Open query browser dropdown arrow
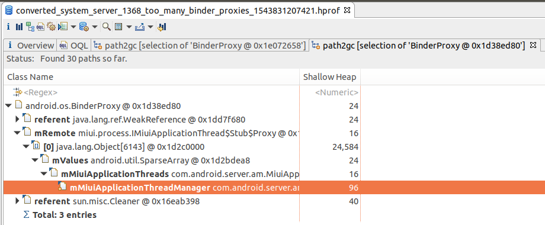The width and height of the screenshot is (545, 225). [95, 27]
